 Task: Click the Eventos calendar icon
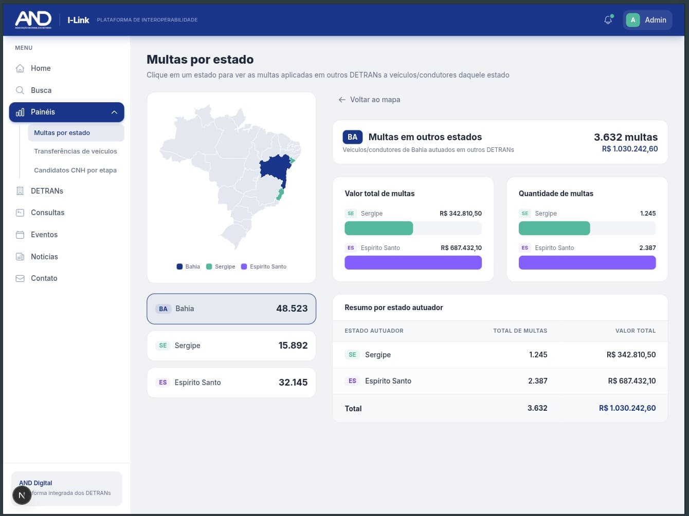(x=20, y=235)
